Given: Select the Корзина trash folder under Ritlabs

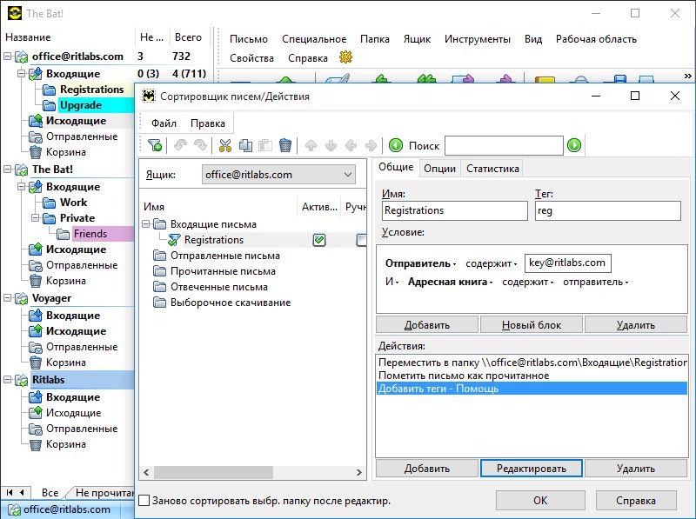Looking at the screenshot, I should pyautogui.click(x=65, y=444).
